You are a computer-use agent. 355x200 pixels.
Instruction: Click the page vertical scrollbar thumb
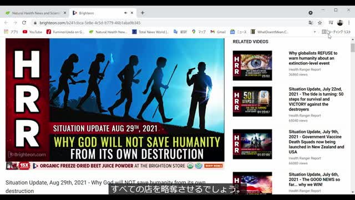coord(353,48)
